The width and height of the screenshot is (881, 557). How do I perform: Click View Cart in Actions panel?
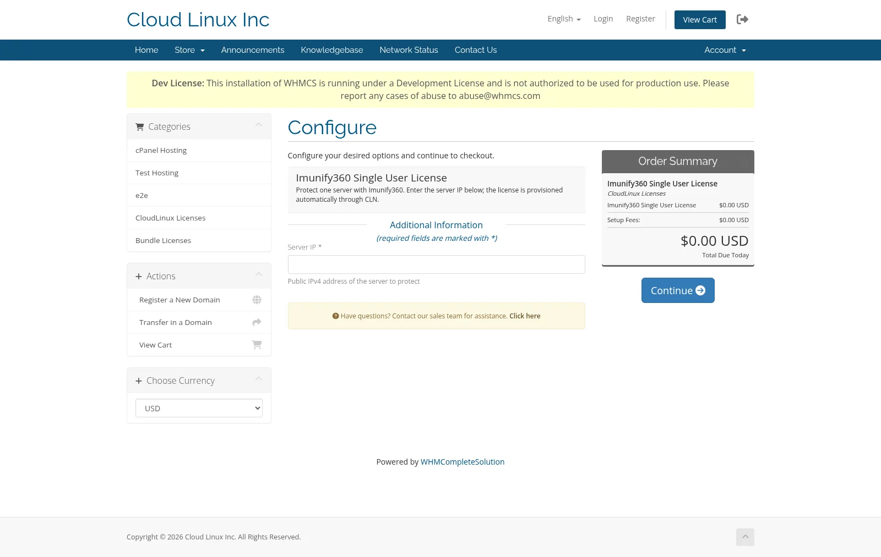click(x=199, y=345)
